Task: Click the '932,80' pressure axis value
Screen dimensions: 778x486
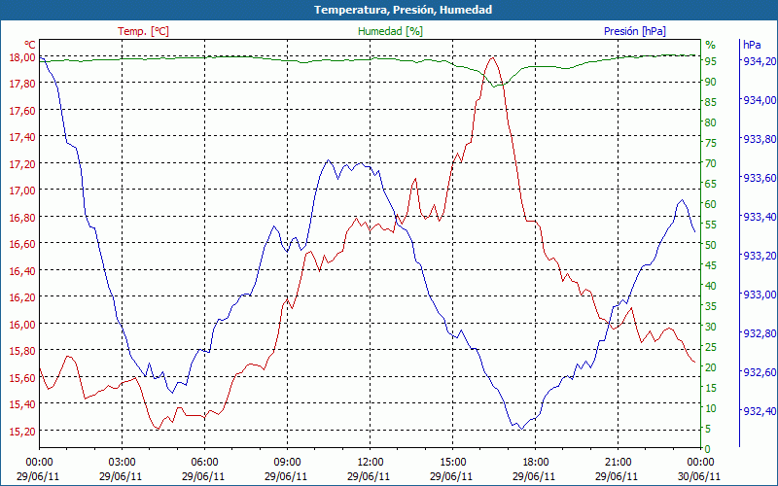Action: pos(759,333)
